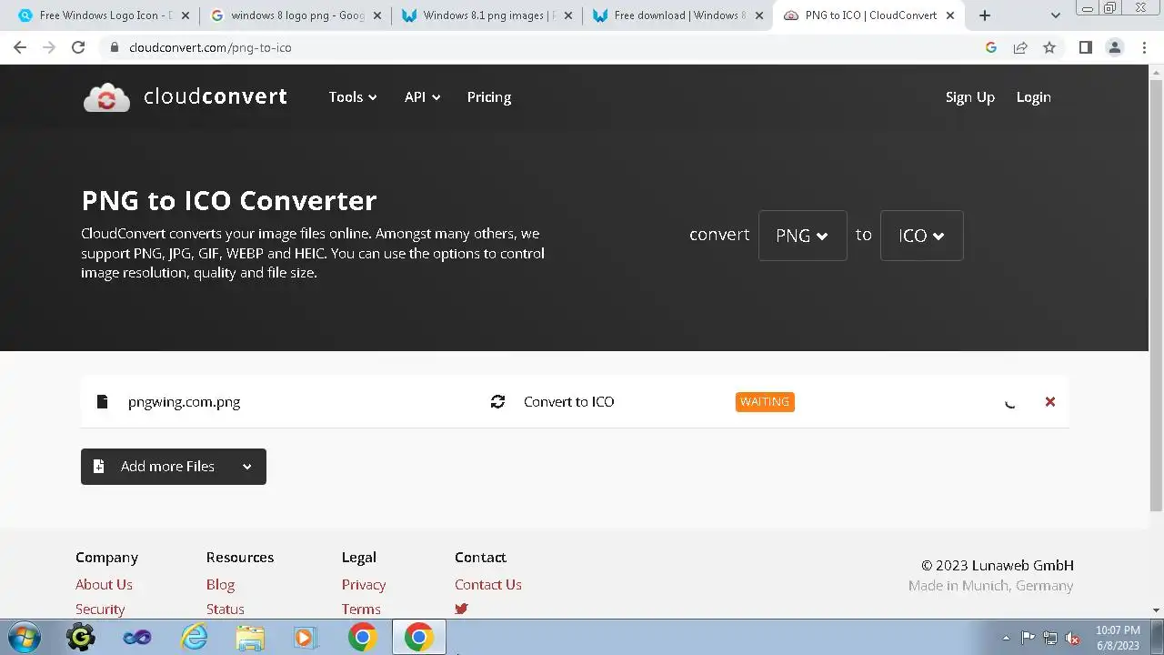
Task: Open Internet Explorer from the taskbar
Action: [194, 638]
